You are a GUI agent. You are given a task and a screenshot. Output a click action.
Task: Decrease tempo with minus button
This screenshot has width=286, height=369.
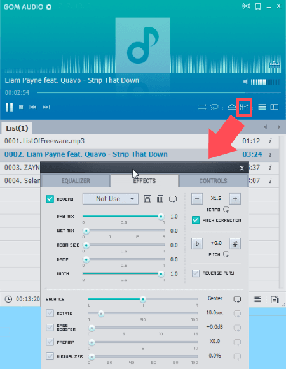pyautogui.click(x=197, y=199)
